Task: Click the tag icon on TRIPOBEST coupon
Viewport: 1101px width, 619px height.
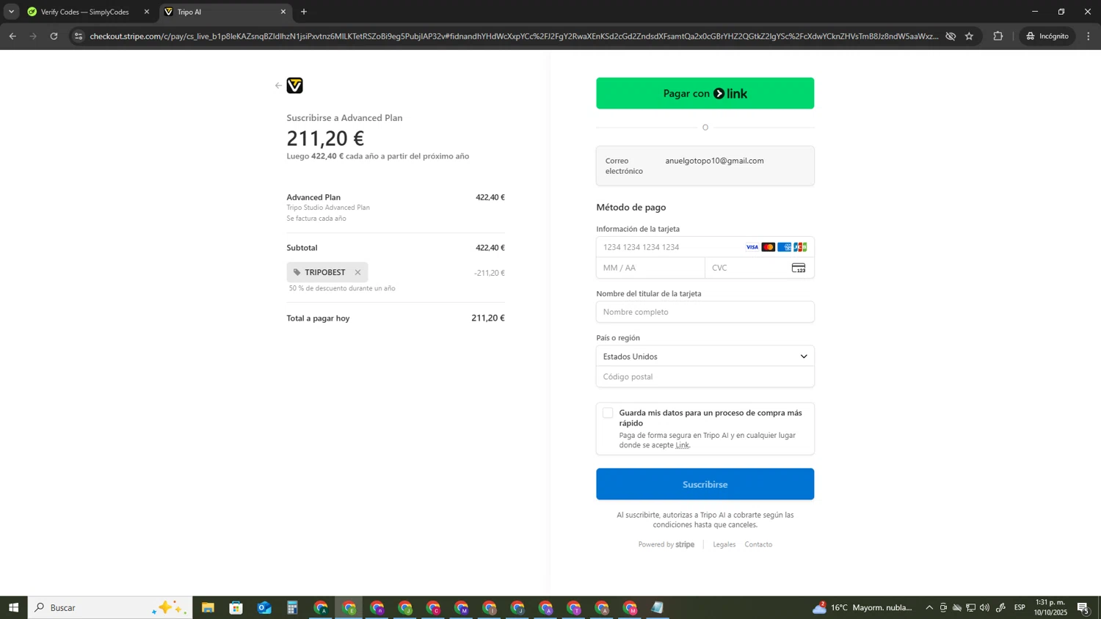Action: pyautogui.click(x=297, y=272)
